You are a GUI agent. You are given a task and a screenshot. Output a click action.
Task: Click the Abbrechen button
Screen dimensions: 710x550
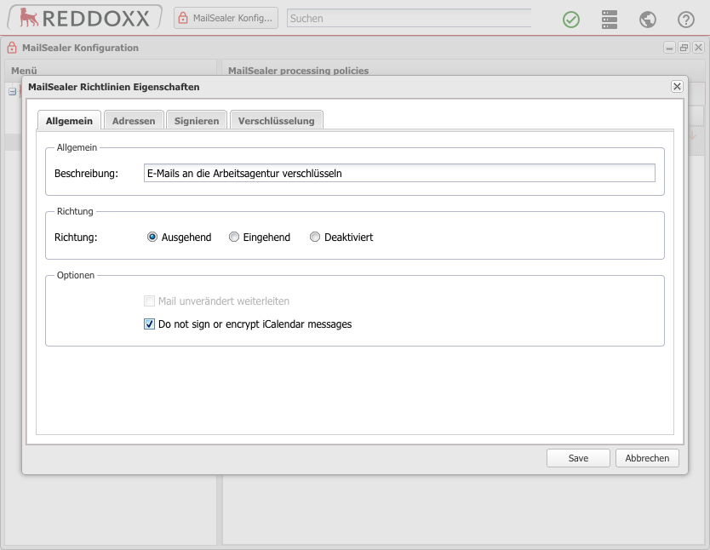(x=647, y=458)
